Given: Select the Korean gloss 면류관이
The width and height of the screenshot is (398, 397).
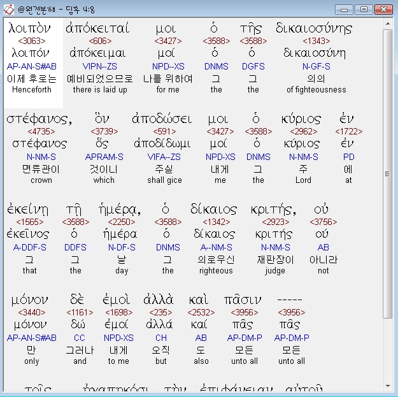Looking at the screenshot, I should [x=41, y=169].
